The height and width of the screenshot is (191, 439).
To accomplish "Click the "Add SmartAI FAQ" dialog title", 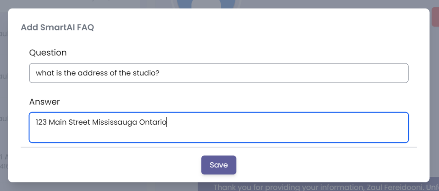I will 57,28.
